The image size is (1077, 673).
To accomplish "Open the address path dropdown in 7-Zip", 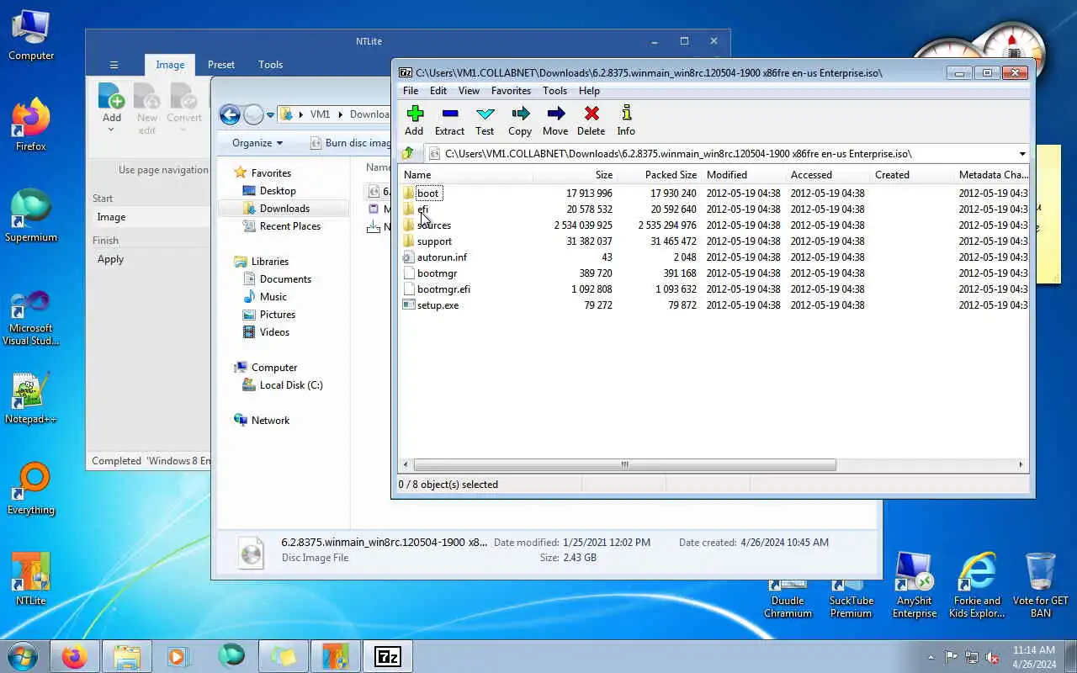I will point(1022,154).
